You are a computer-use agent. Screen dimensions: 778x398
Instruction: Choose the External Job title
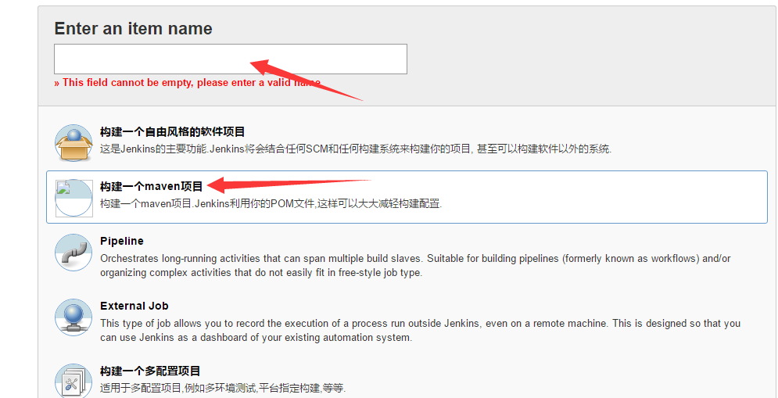[x=134, y=306]
